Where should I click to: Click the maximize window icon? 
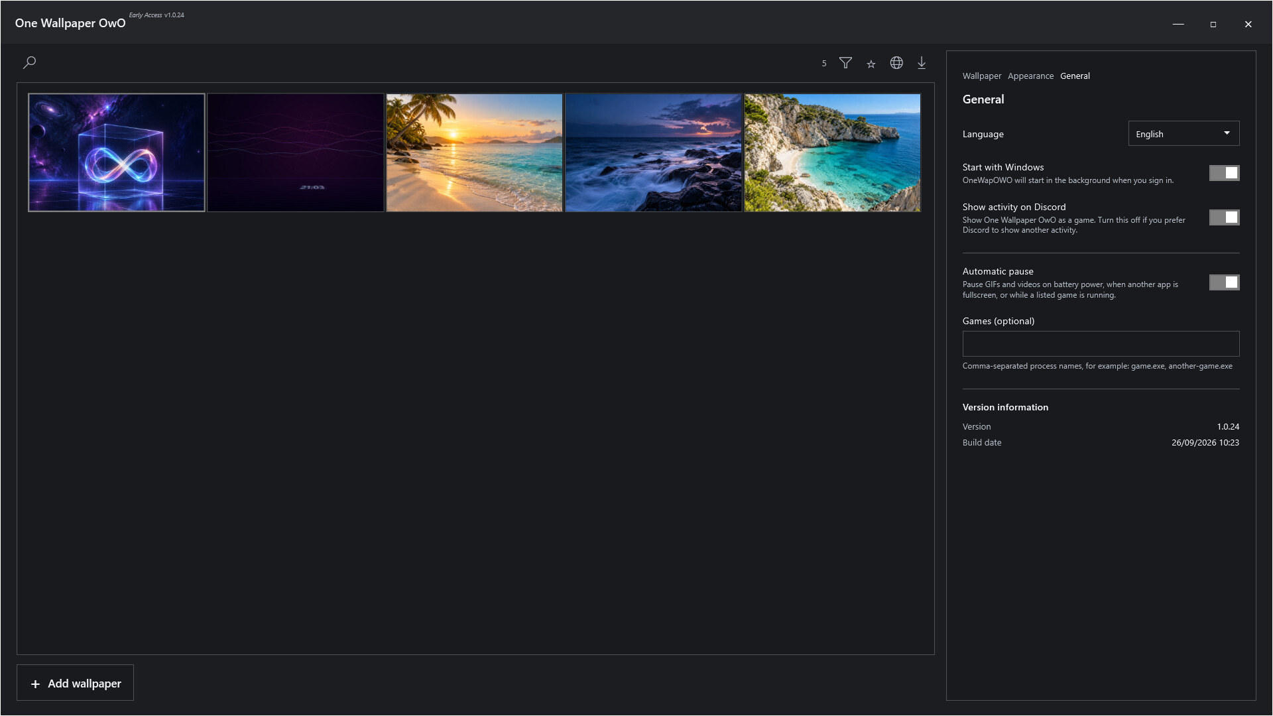click(1213, 24)
